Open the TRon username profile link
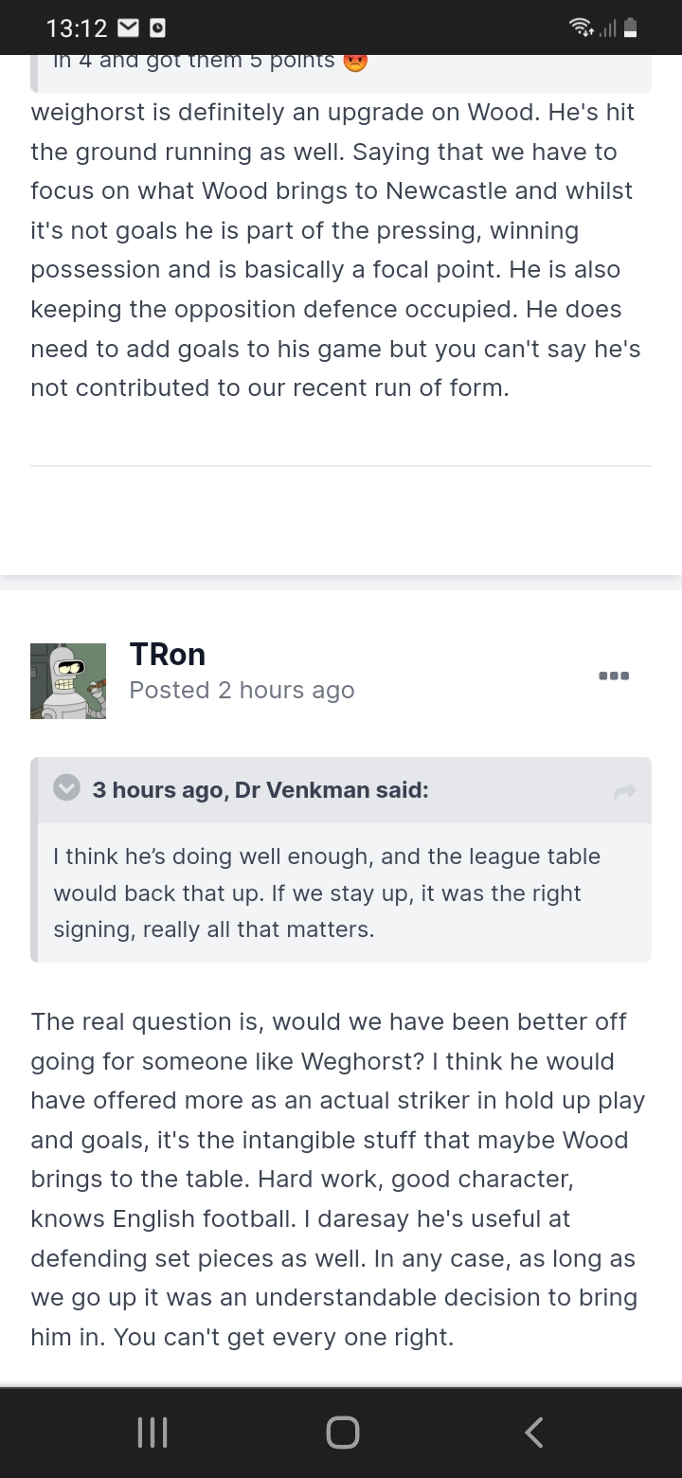The height and width of the screenshot is (1478, 682). [168, 655]
